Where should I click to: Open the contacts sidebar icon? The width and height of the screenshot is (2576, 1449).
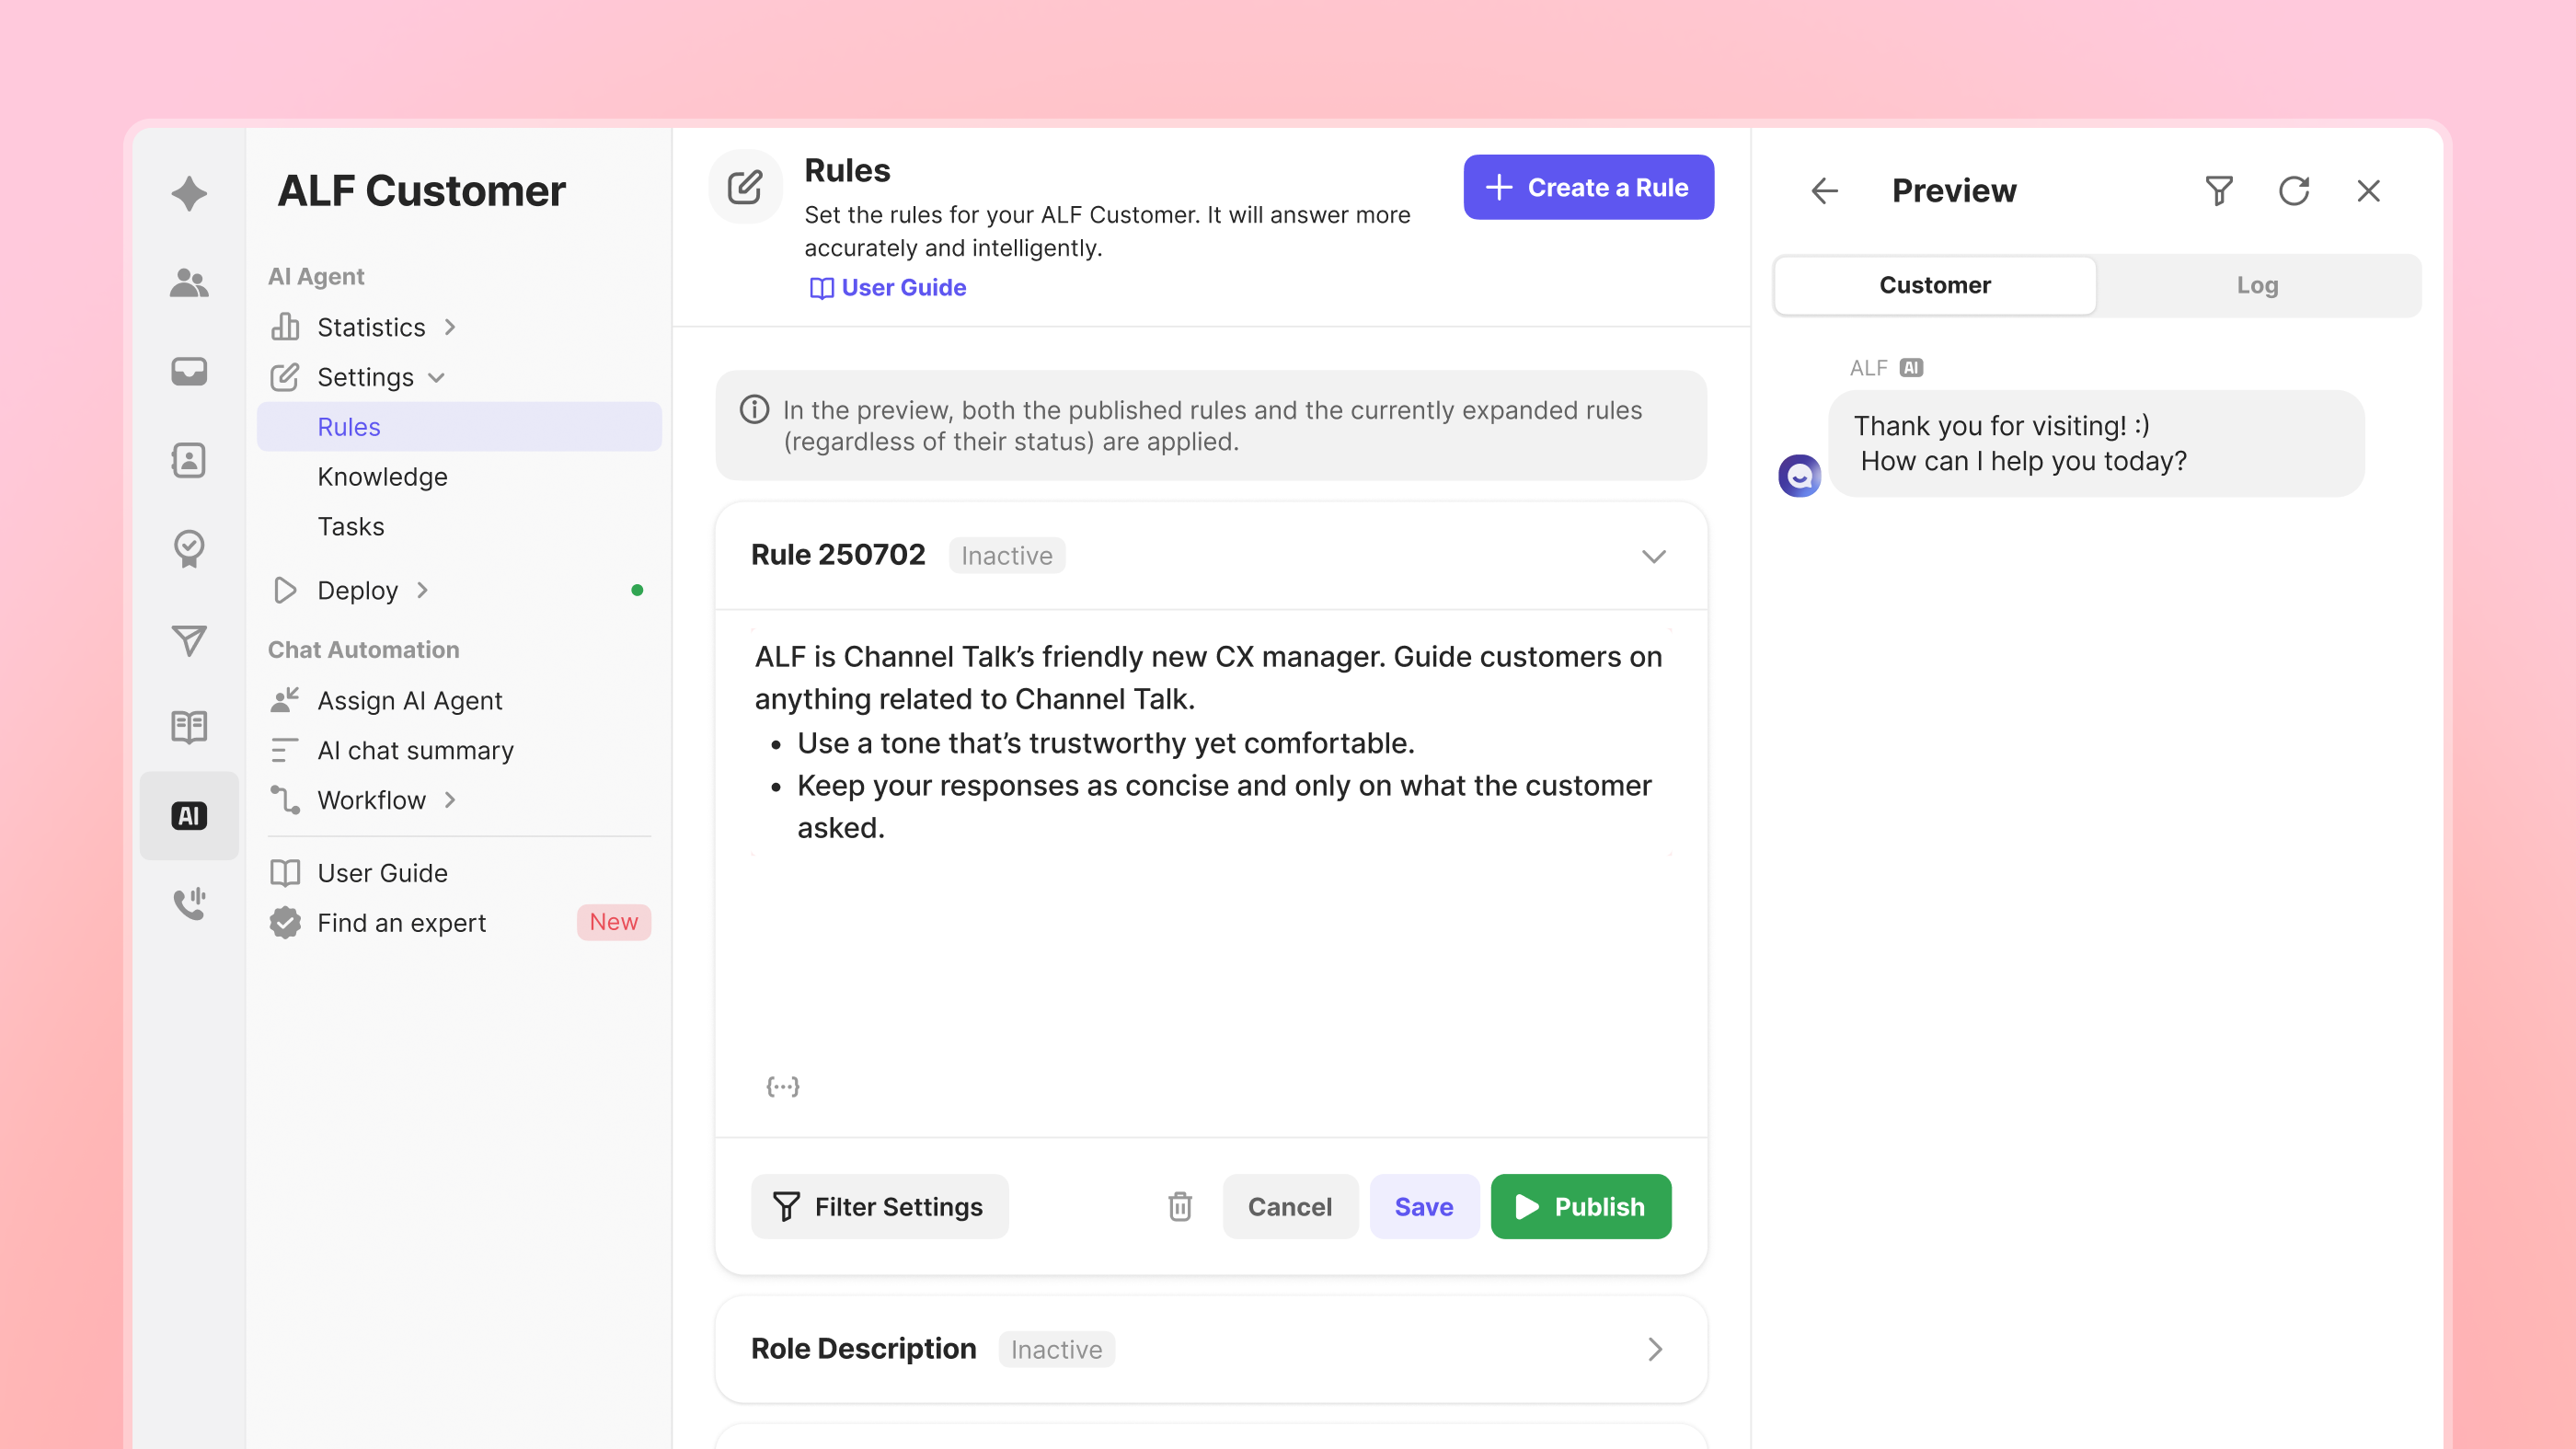(189, 459)
